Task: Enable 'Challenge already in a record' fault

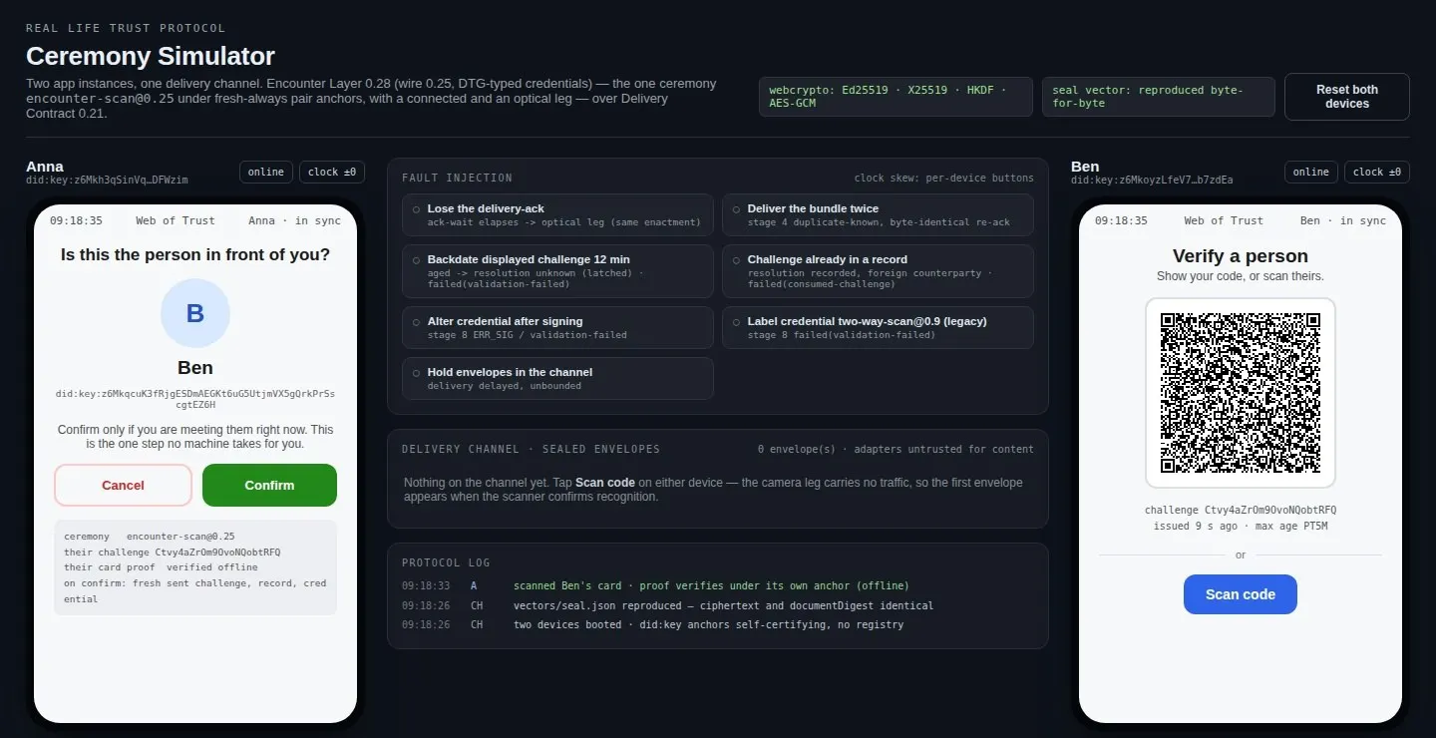Action: (878, 271)
